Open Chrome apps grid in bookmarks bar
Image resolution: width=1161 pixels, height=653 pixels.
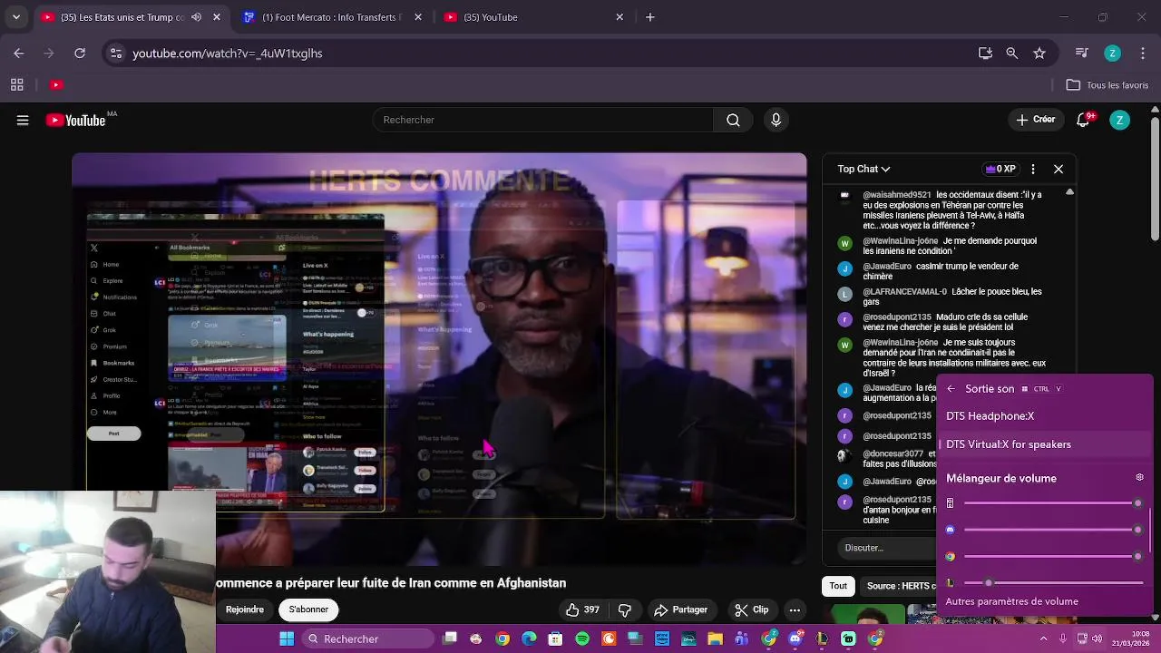[x=16, y=84]
